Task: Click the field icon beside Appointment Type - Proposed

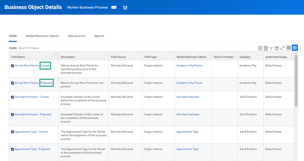Action: 13,149
